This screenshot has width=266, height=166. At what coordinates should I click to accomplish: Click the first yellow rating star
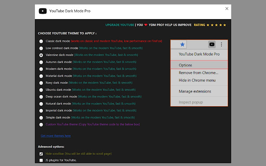click(208, 25)
